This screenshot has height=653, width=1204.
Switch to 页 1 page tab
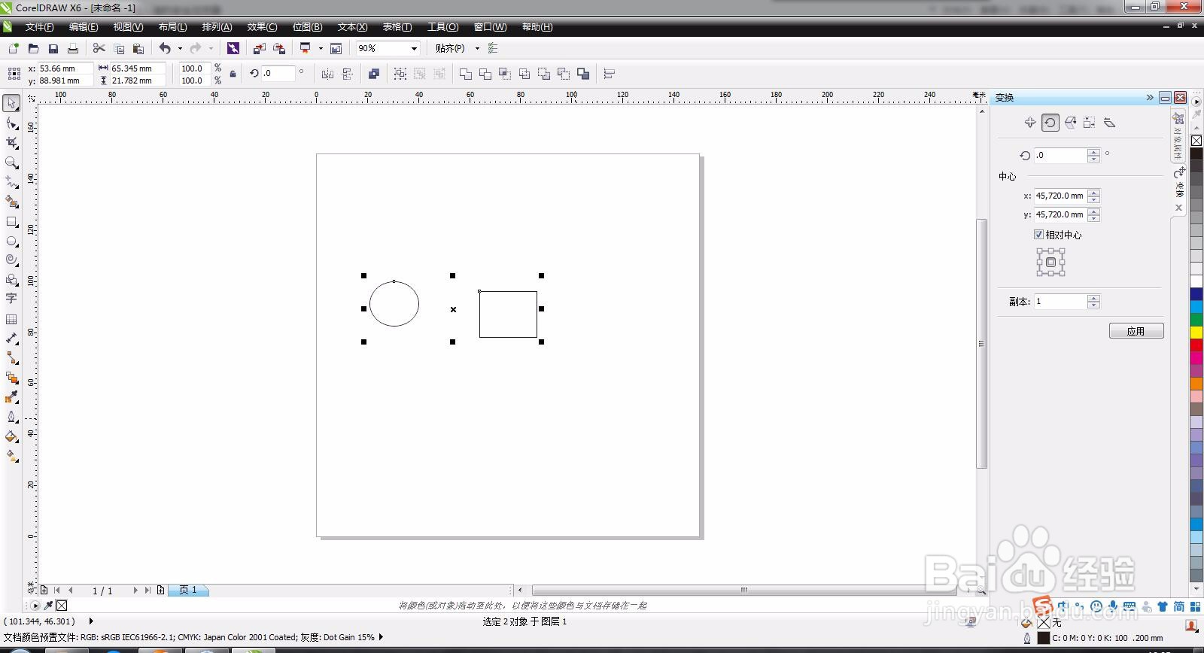tap(188, 591)
